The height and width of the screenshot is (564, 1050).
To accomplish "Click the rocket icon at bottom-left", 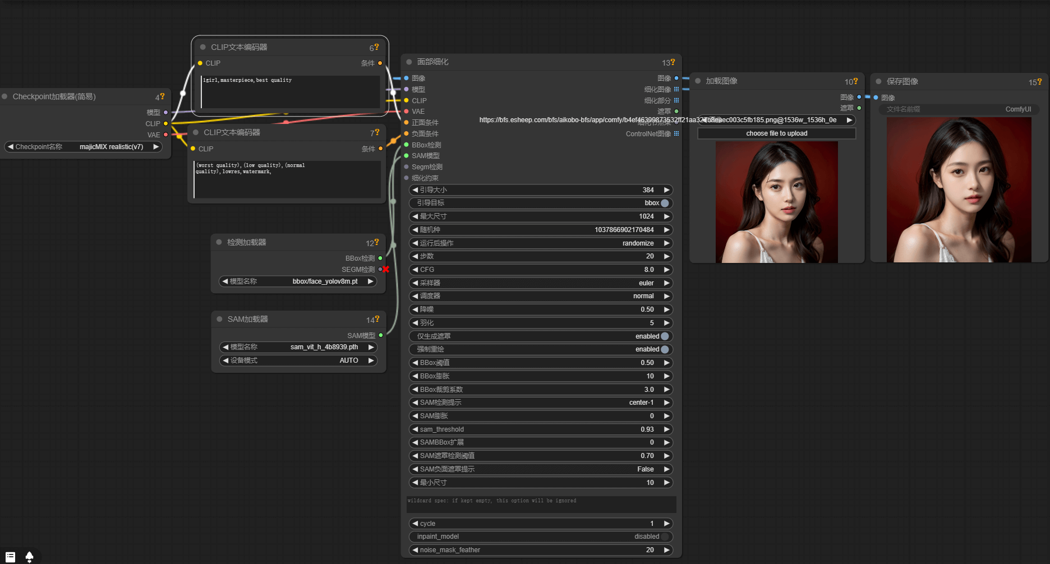I will click(29, 557).
